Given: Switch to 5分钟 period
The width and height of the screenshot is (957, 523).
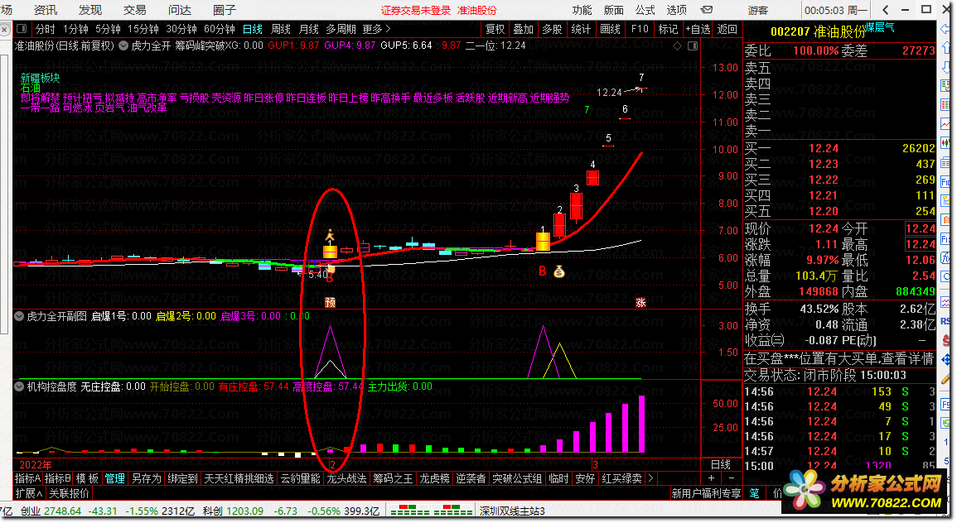Looking at the screenshot, I should [x=108, y=29].
